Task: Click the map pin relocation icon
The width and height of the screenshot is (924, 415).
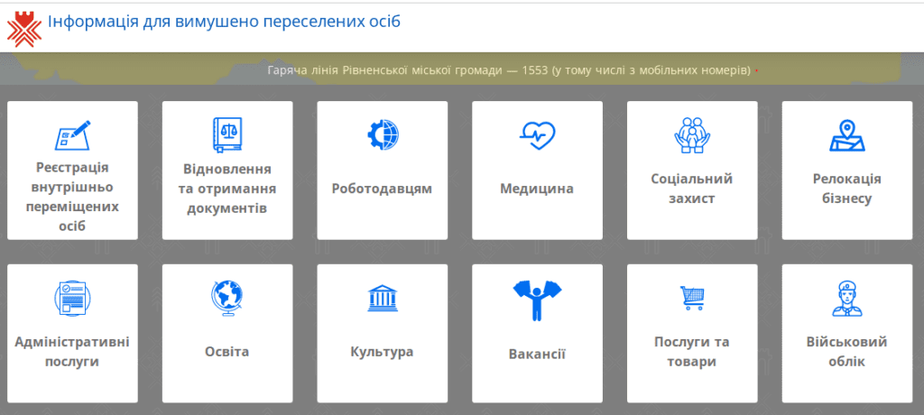Action: point(847,135)
